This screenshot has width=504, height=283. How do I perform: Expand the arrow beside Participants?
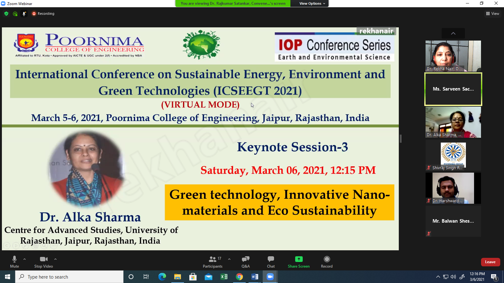click(229, 259)
